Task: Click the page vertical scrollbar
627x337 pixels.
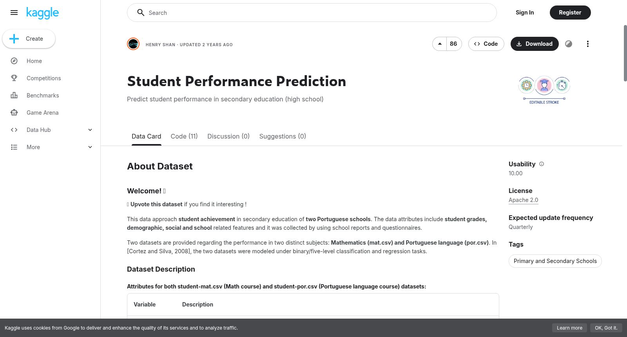Action: coord(625,53)
